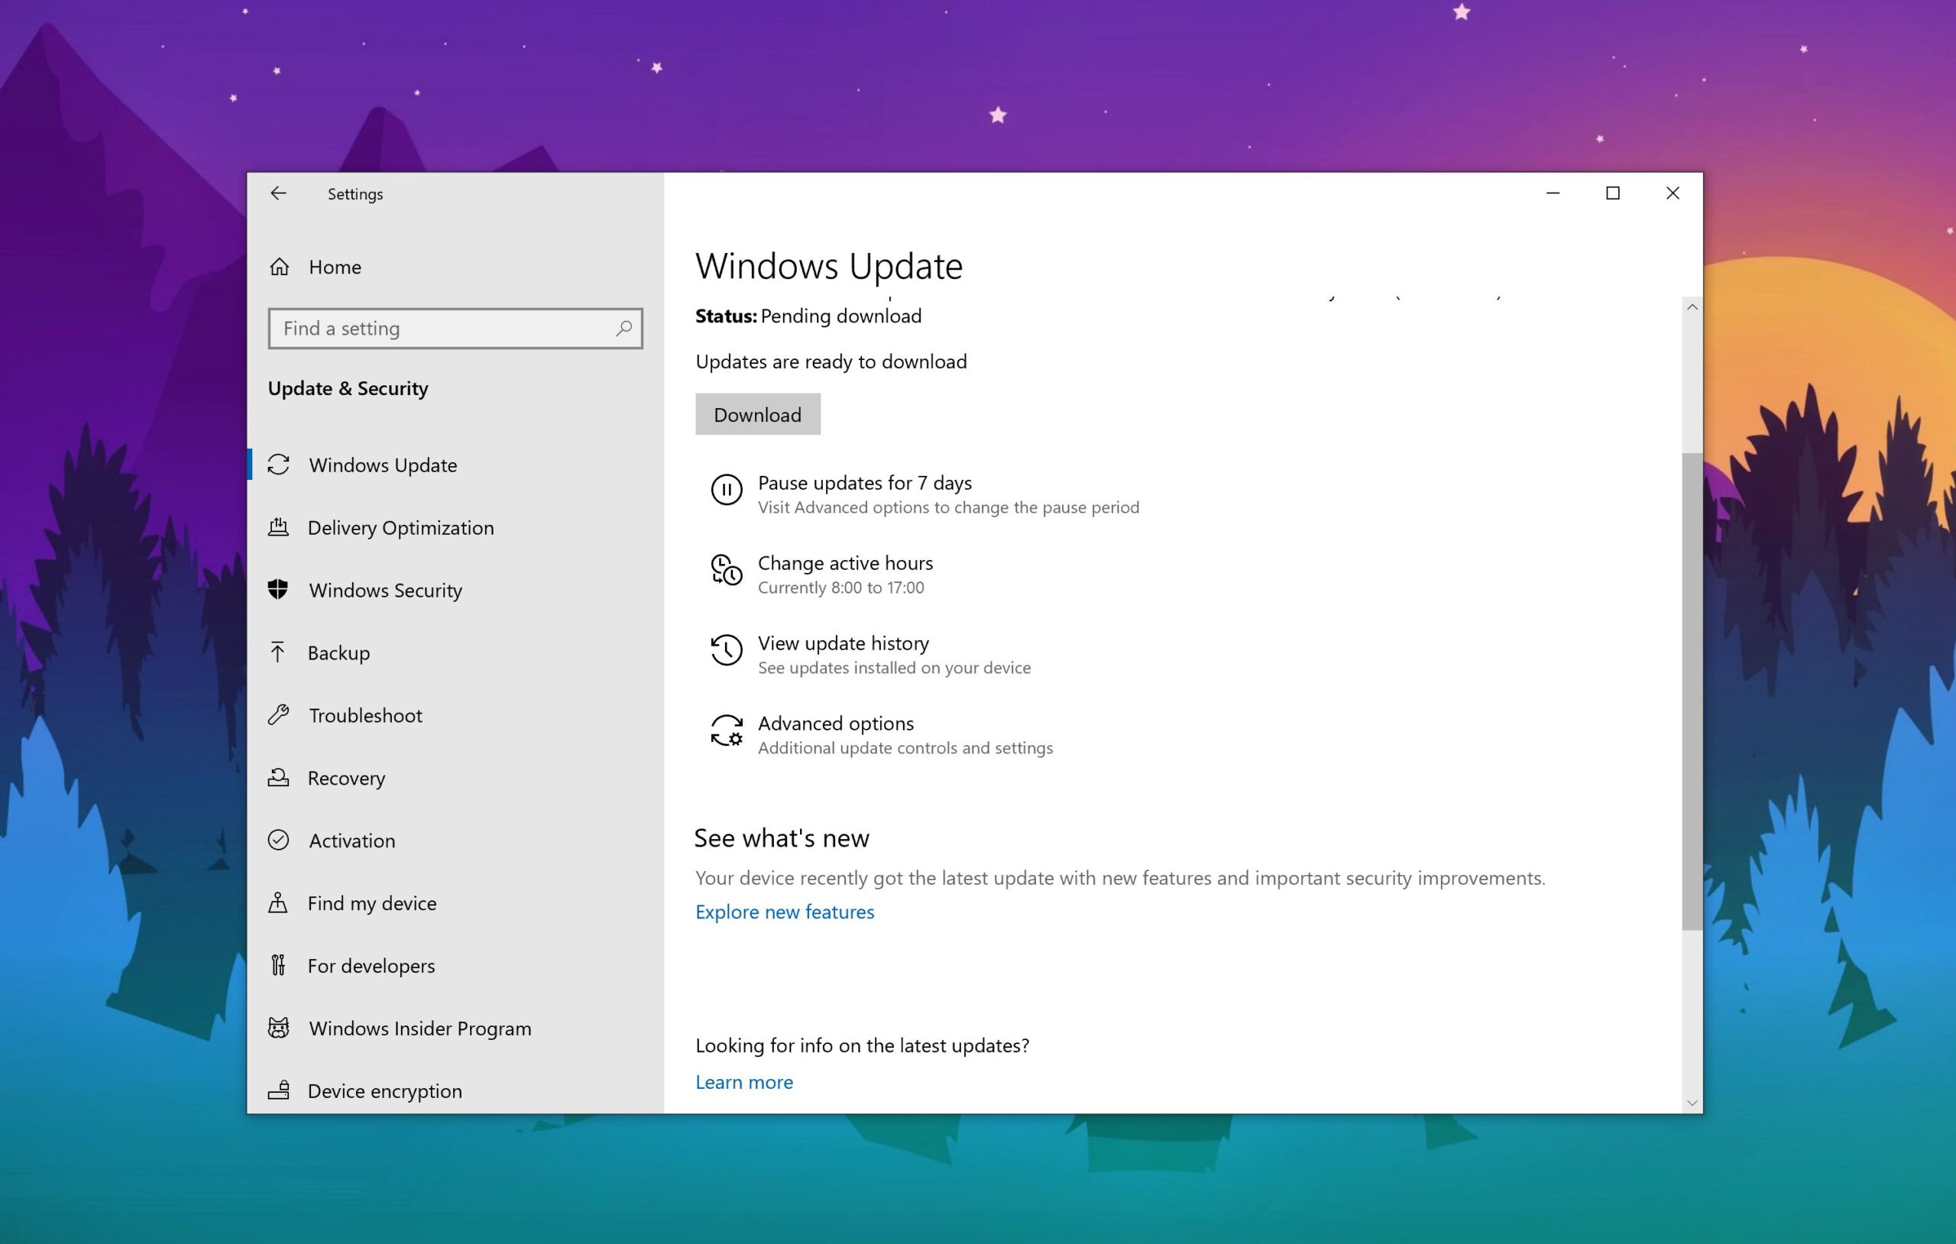Open Change active hours
1956x1244 pixels.
(x=822, y=575)
